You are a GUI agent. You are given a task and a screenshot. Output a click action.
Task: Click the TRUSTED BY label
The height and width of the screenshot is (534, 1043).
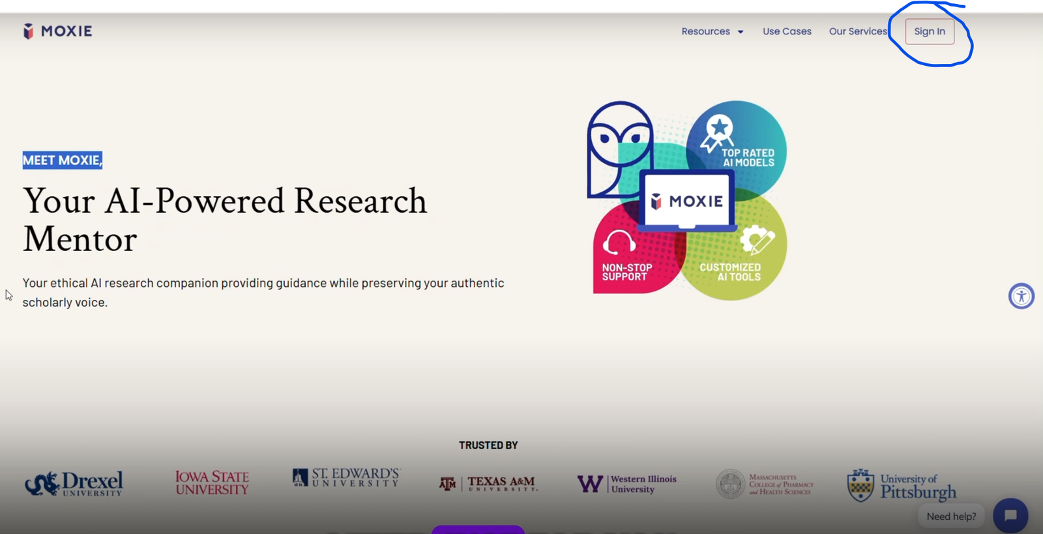click(x=488, y=445)
